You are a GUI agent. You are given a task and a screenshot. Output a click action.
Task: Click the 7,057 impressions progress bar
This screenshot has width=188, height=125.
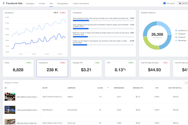click(x=103, y=37)
